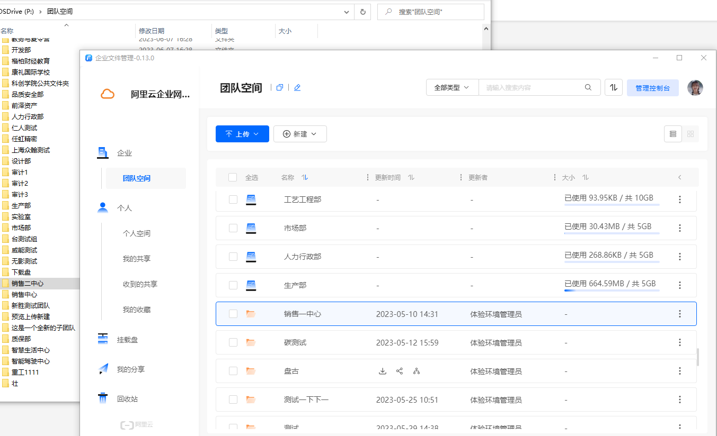Open more options for 人力行政部 row

click(680, 257)
